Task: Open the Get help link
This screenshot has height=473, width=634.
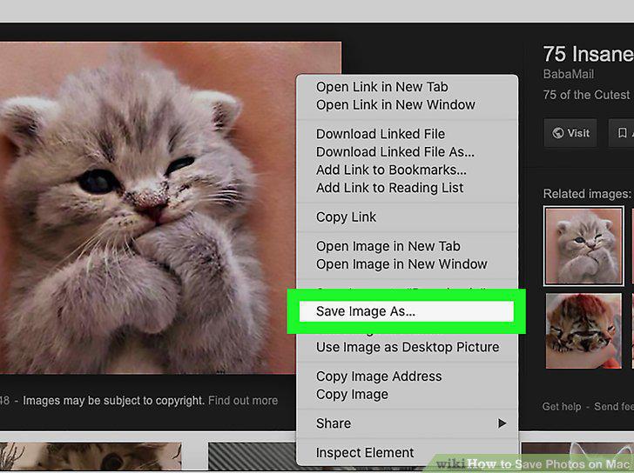Action: pyautogui.click(x=562, y=406)
